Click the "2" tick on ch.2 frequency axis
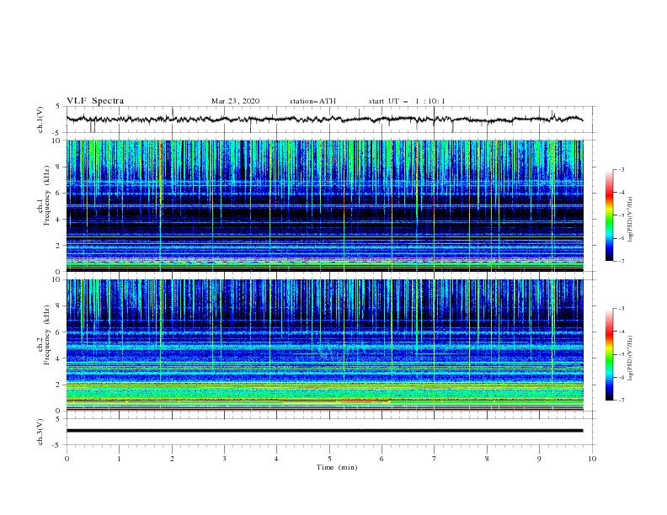667x515 pixels. click(59, 385)
